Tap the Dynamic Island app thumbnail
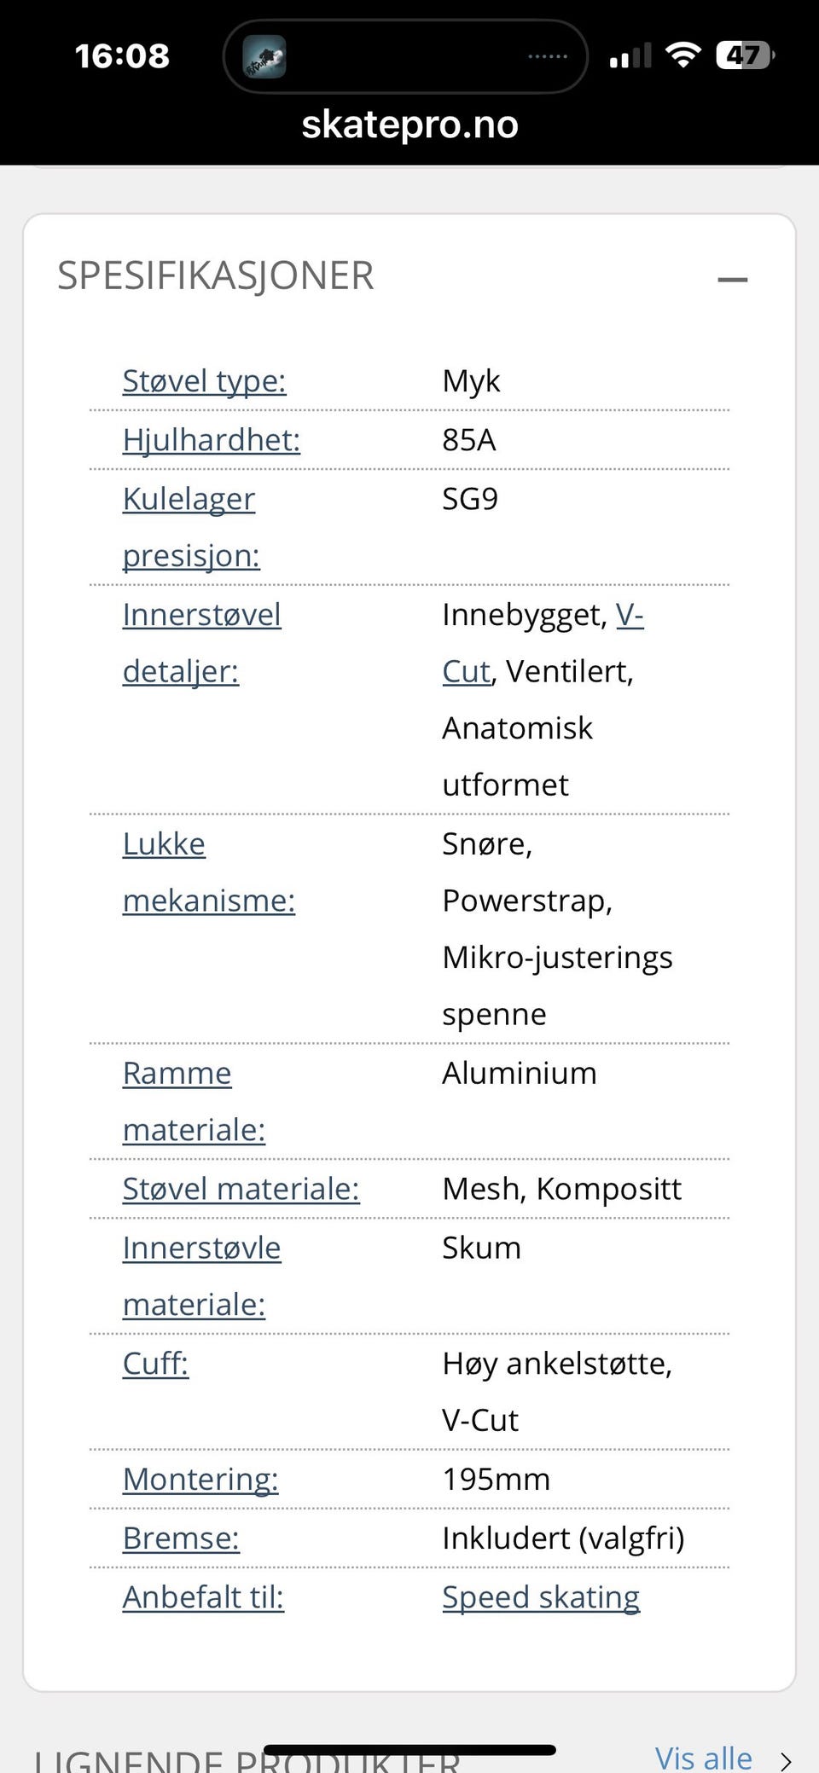819x1773 pixels. [264, 56]
